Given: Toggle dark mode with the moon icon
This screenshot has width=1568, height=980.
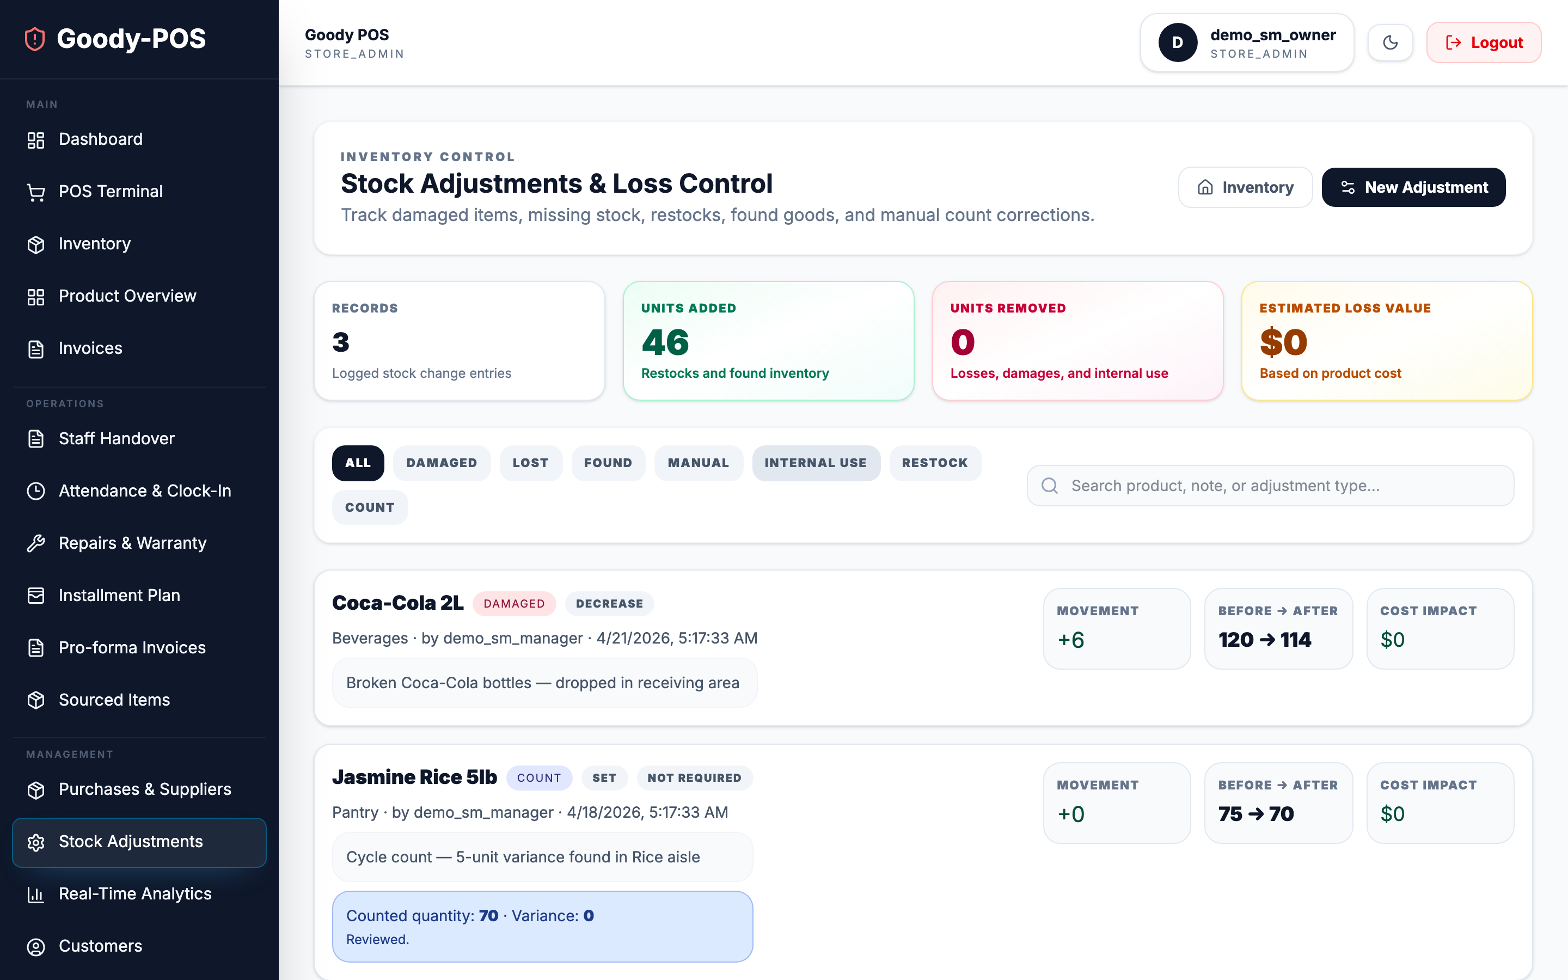Looking at the screenshot, I should click(1390, 42).
